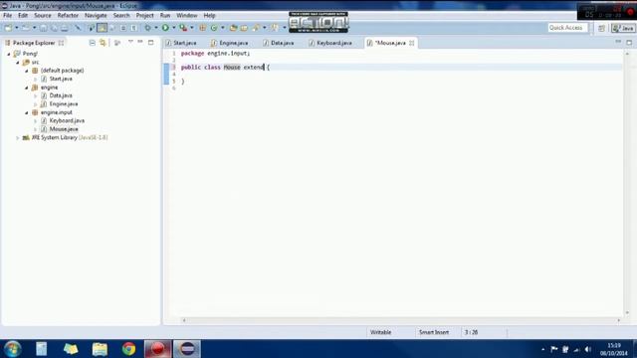637x358 pixels.
Task: Switch to the Keyboard.java editor tab
Action: click(x=330, y=43)
